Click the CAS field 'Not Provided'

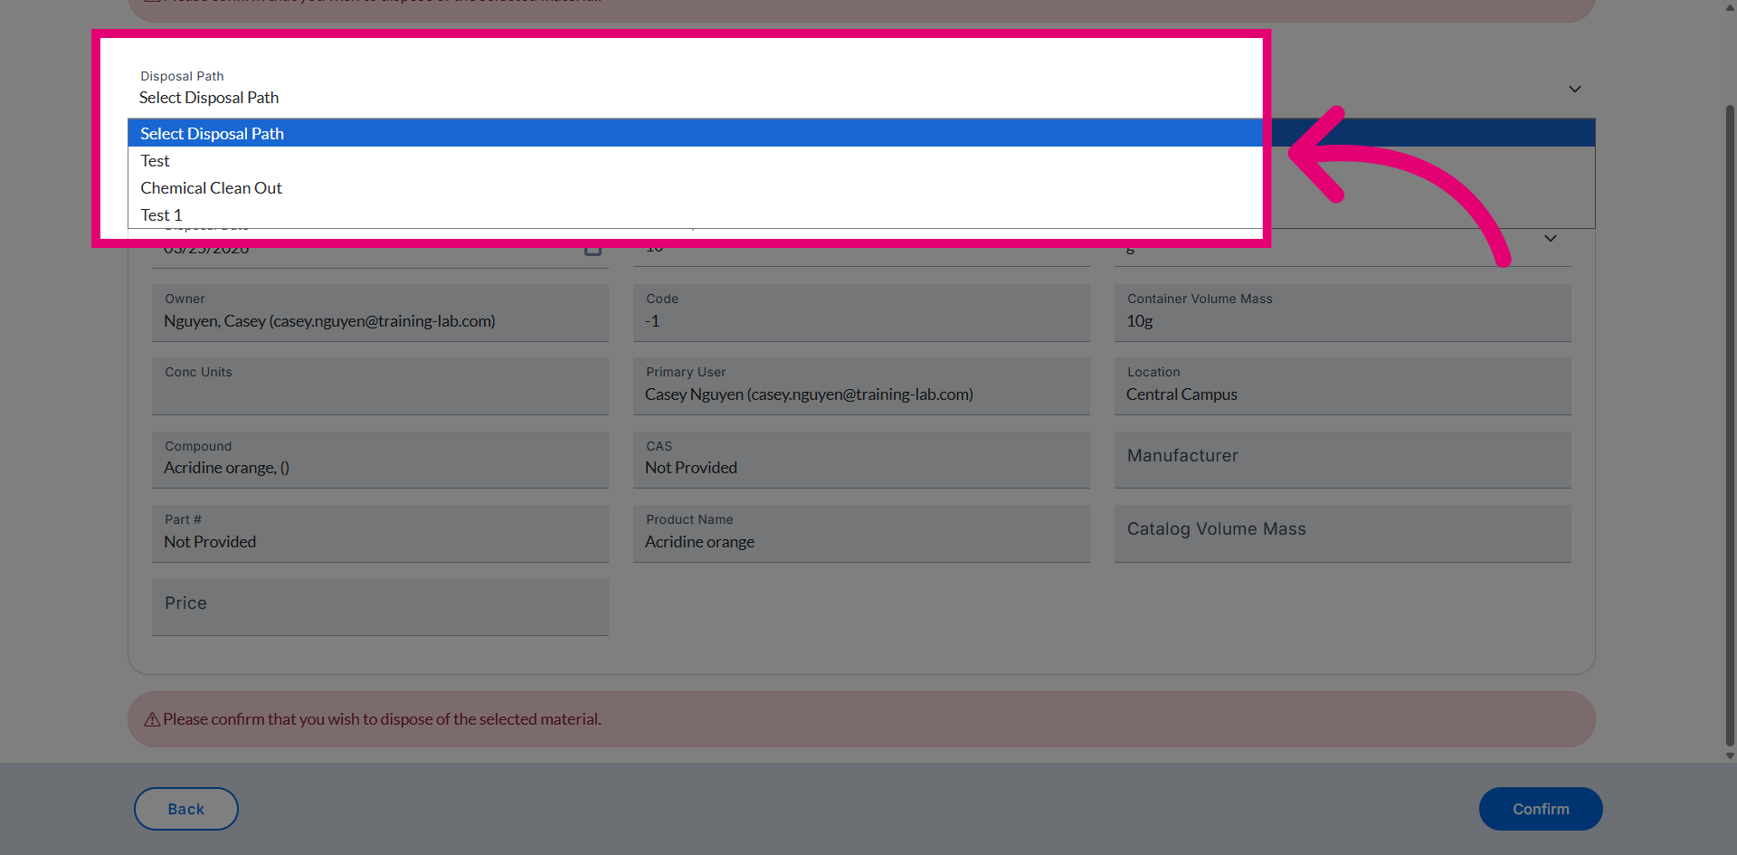[861, 460]
